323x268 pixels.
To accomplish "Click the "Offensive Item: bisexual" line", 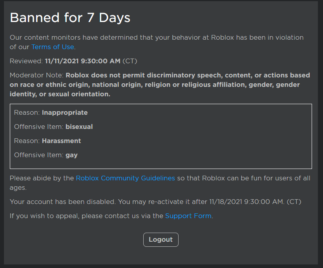I will click(x=53, y=127).
